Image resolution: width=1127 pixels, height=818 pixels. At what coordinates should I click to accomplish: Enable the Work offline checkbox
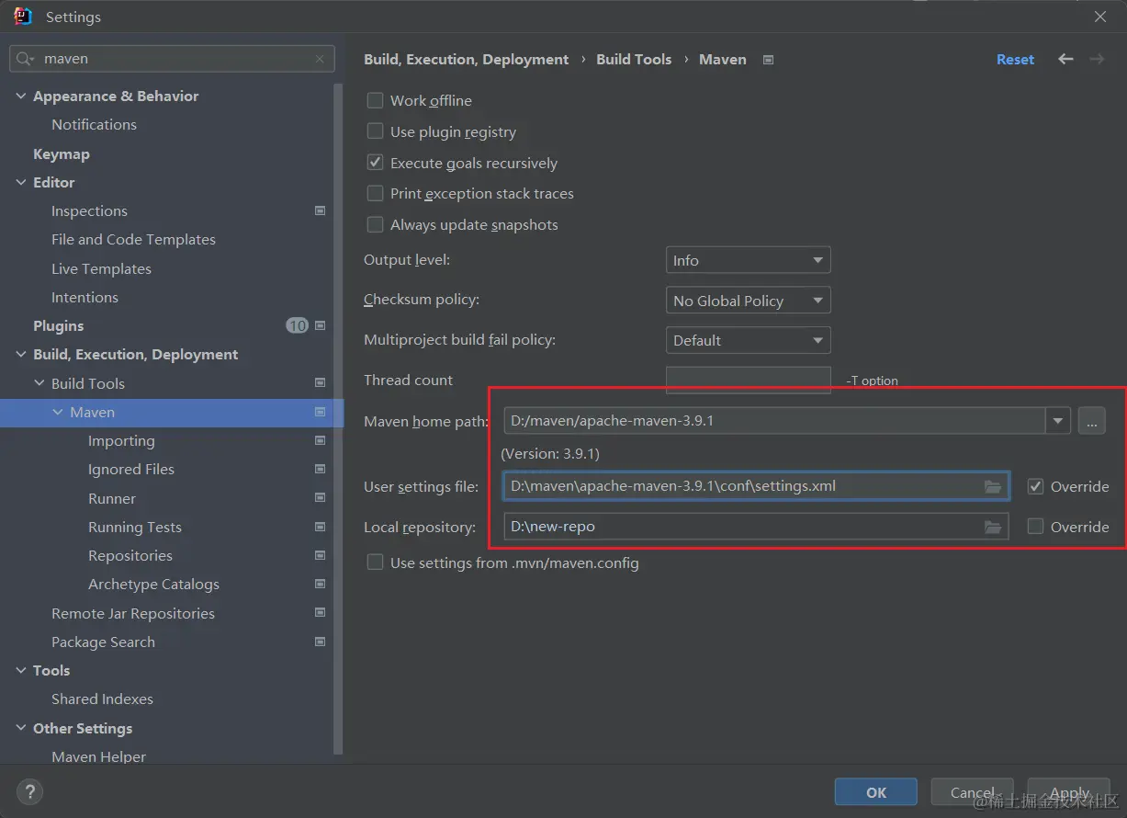pyautogui.click(x=375, y=100)
